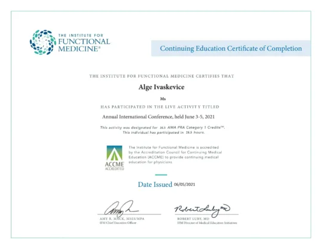Click the date value 06/05/2021
Screen dimensions: 322x249
[184, 185]
